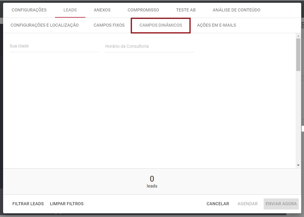
Task: Open Ações em E-mails sub-tab
Action: point(216,25)
